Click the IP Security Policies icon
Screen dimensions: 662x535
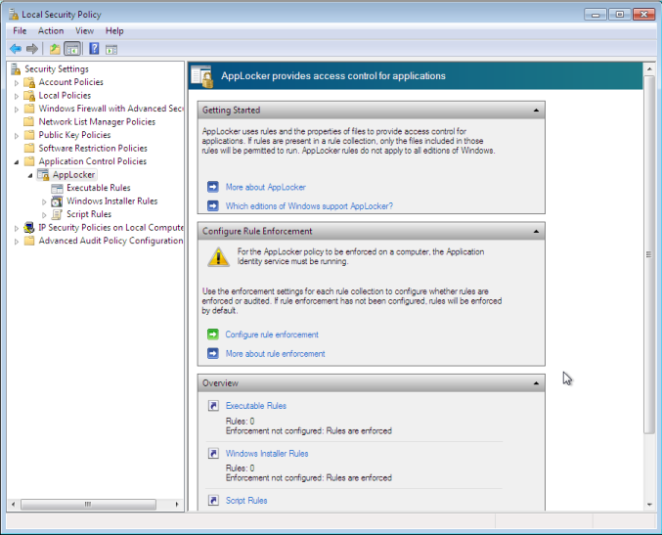tap(29, 228)
